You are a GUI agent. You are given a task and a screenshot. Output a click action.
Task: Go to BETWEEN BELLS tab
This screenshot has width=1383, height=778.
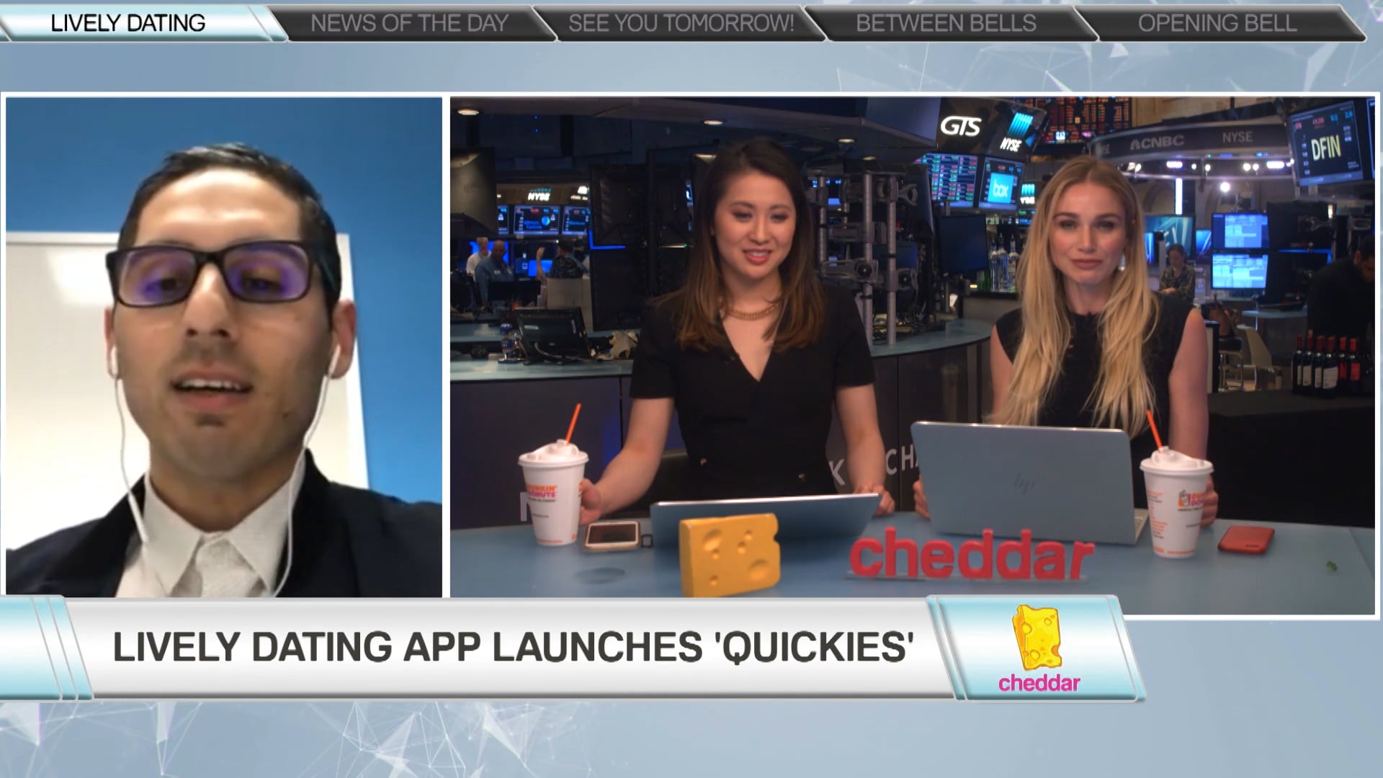click(x=946, y=23)
